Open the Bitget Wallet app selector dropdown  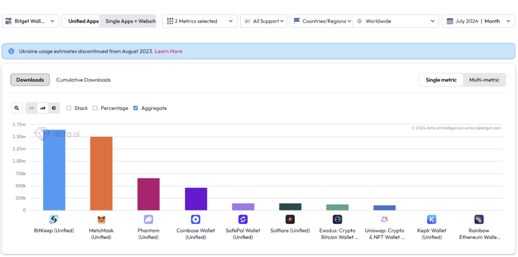click(x=30, y=21)
